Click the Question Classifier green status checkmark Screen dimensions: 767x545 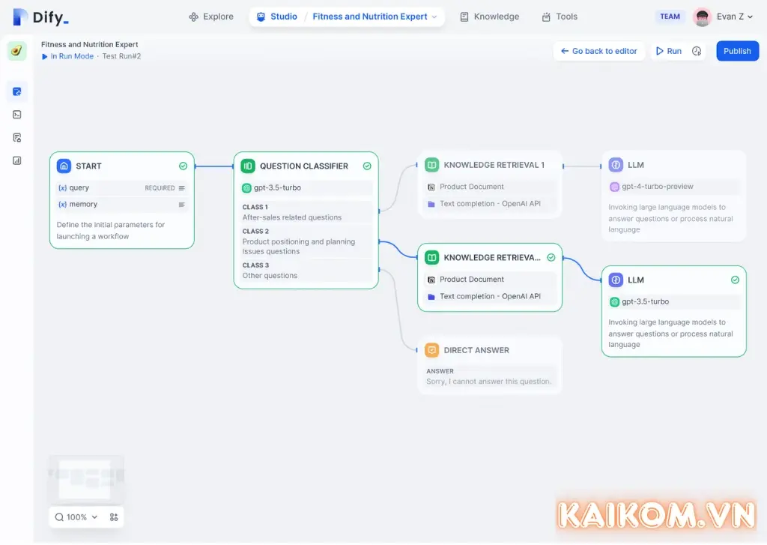click(x=367, y=166)
